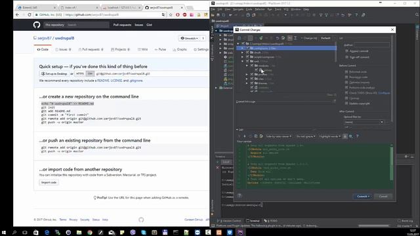Open Issues in GitHub header
Image resolution: width=420 pixels, height=236 pixels.
[x=138, y=25]
